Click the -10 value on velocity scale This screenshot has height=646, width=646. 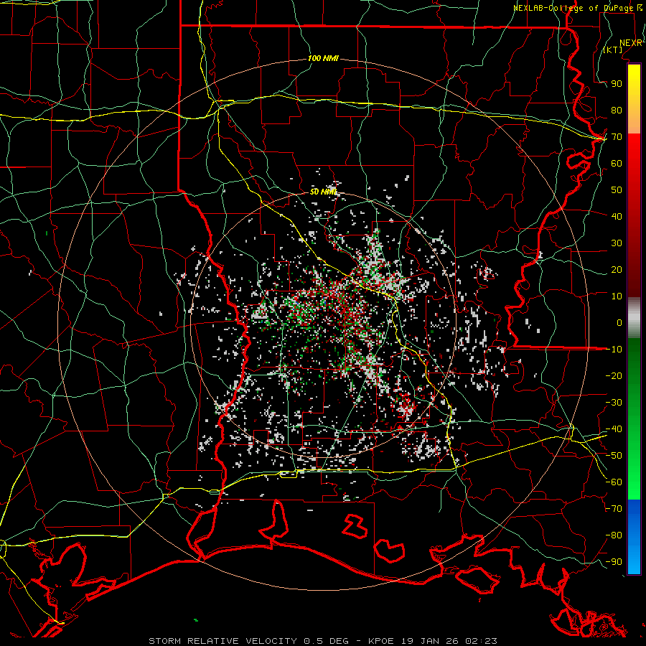pyautogui.click(x=614, y=350)
